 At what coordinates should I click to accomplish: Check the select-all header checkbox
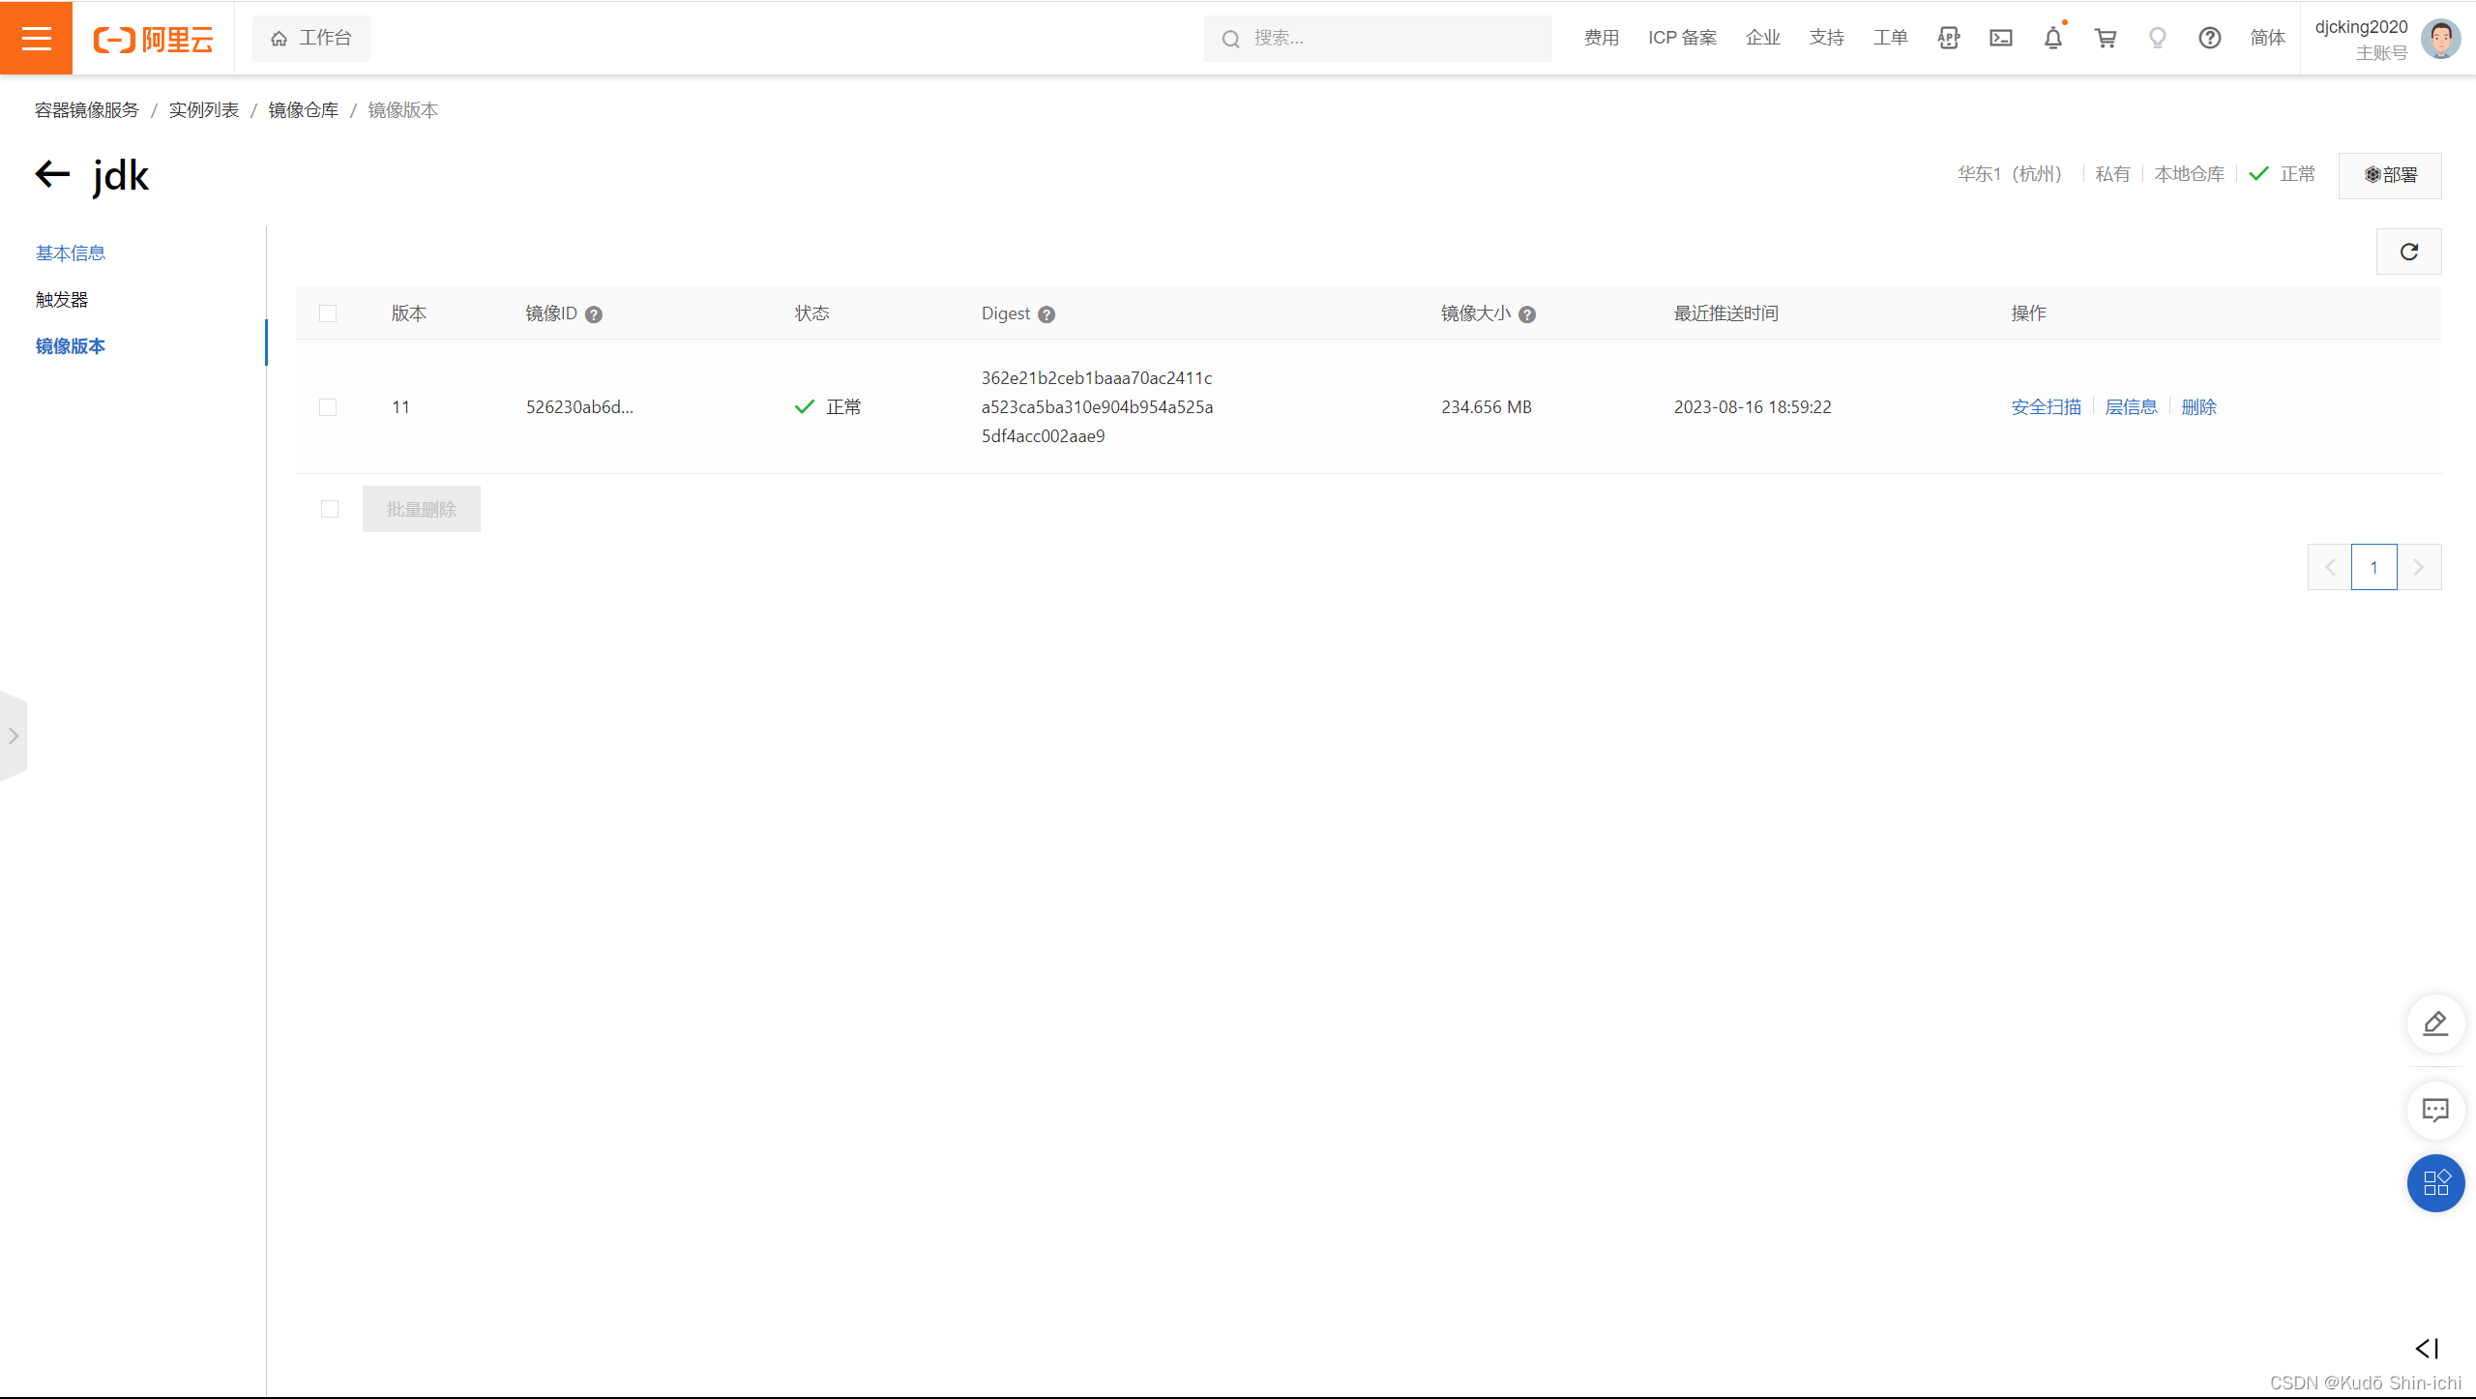click(328, 313)
